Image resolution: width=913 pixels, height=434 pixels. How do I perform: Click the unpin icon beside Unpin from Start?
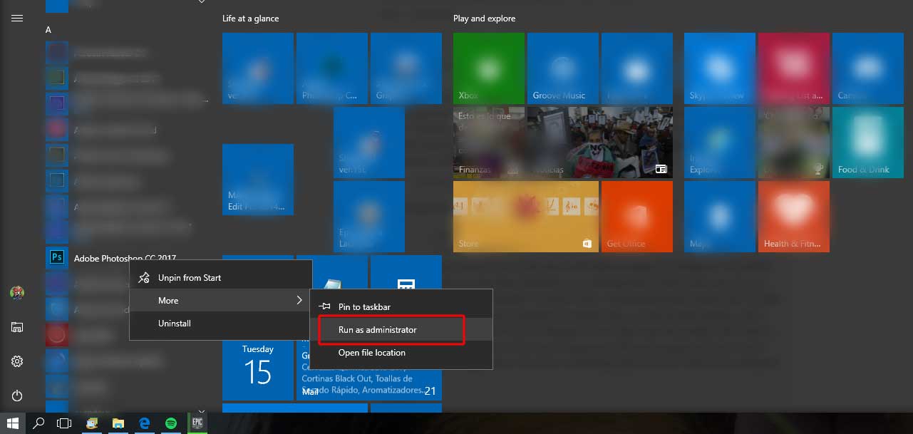pos(144,278)
